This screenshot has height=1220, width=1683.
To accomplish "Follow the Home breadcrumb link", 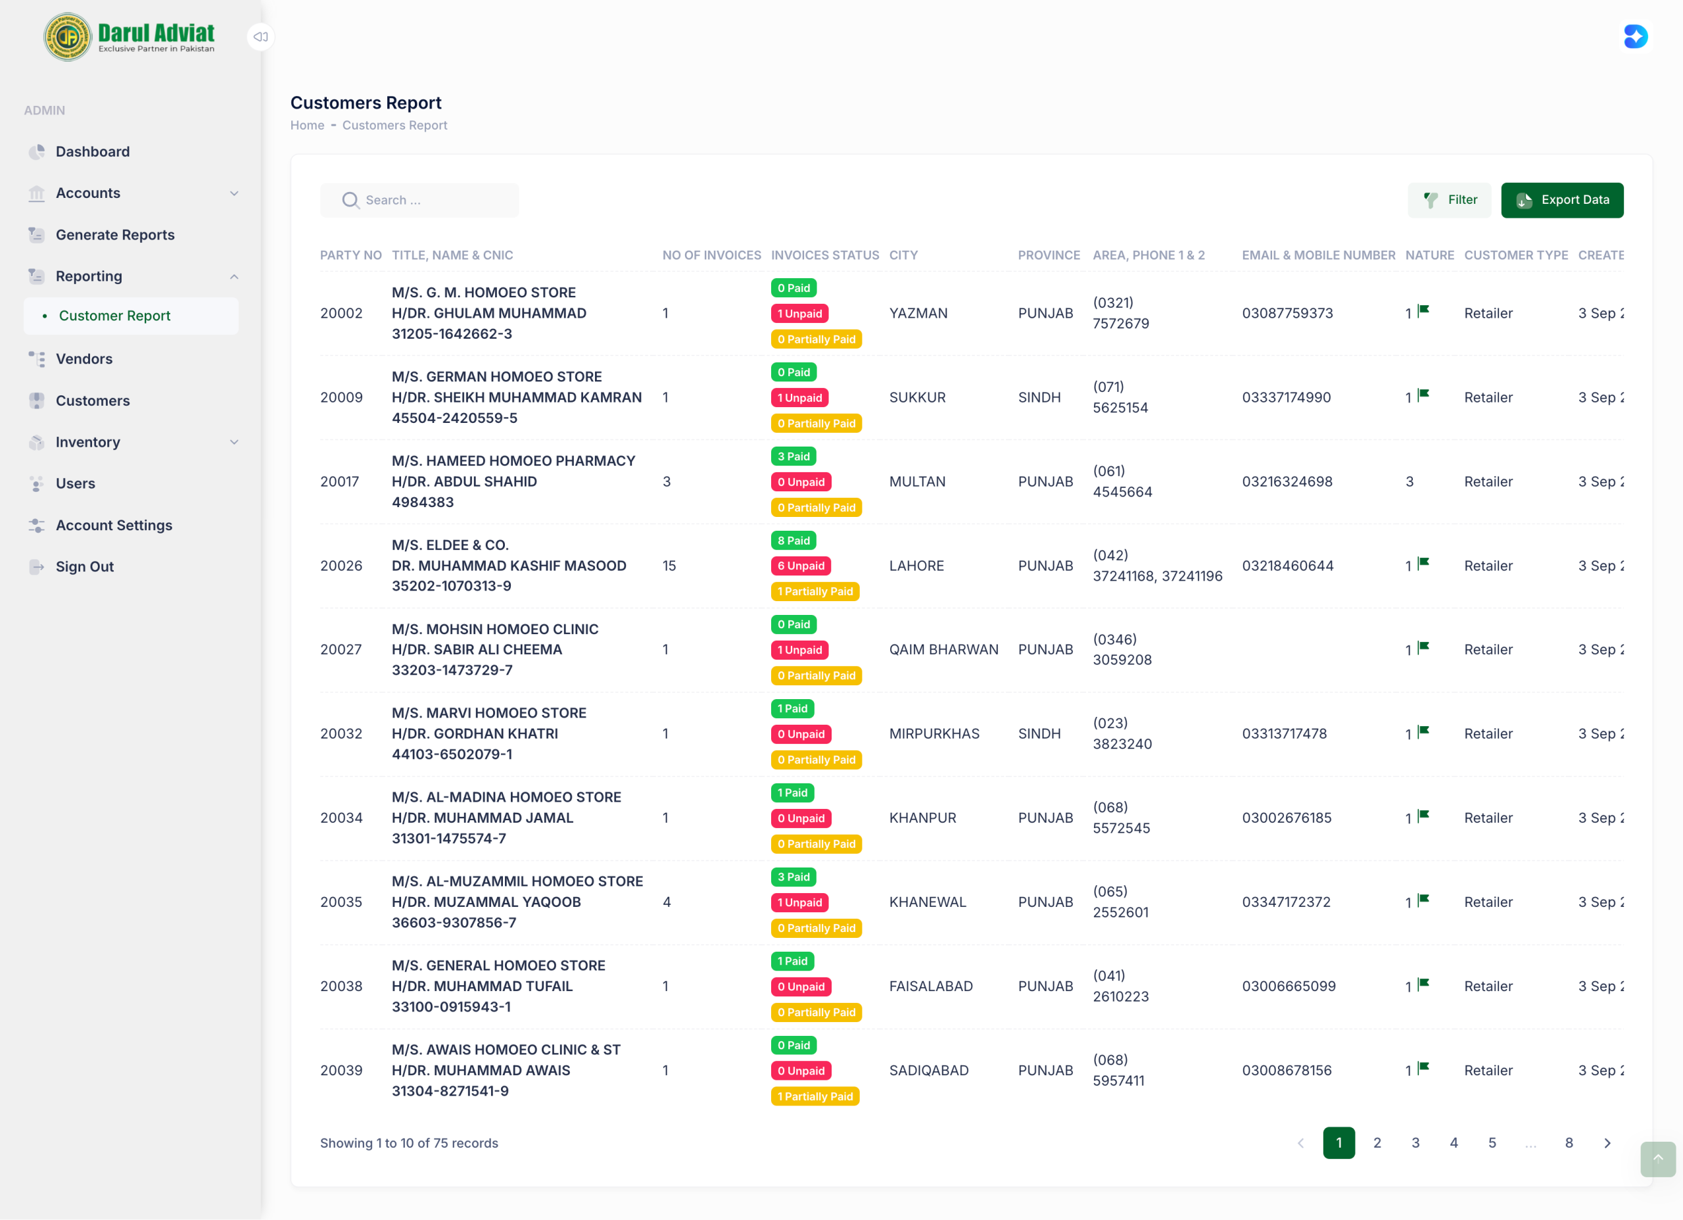I will (307, 126).
